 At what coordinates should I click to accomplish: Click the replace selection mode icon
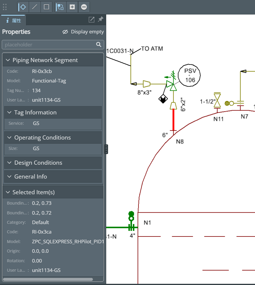pyautogui.click(x=60, y=7)
